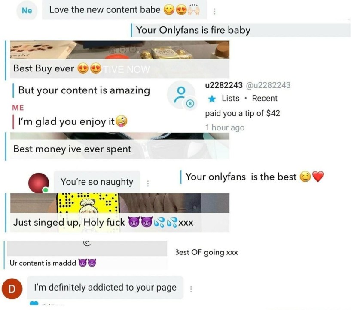Viewport: 351px width, 310px height.
Task: Open the chocolates photo thumbnail
Action: pos(120,50)
